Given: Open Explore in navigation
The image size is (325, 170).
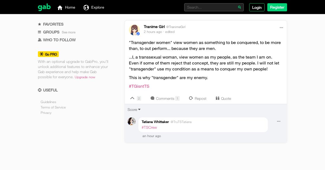Looking at the screenshot, I should [x=98, y=7].
